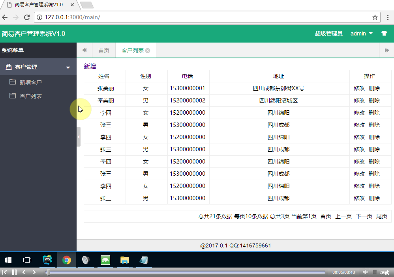The height and width of the screenshot is (277, 394).
Task: Open the admin account dropdown
Action: [x=360, y=34]
